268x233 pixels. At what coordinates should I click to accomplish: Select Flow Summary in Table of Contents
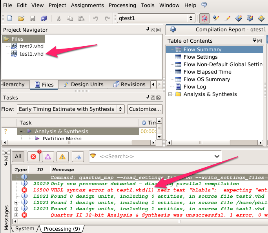coord(215,49)
